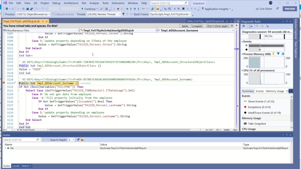This screenshot has height=169, width=301.
Task: Click the diagnostics timeline ruler at 59.72s
Action: pyautogui.click(x=268, y=36)
